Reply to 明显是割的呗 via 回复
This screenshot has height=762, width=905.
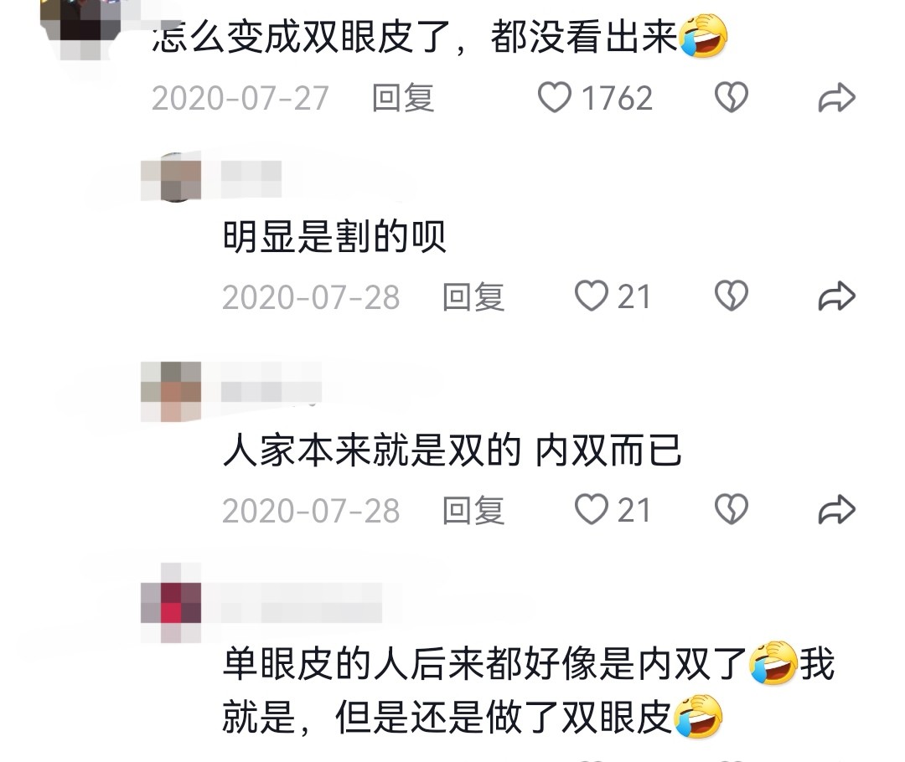(x=473, y=297)
